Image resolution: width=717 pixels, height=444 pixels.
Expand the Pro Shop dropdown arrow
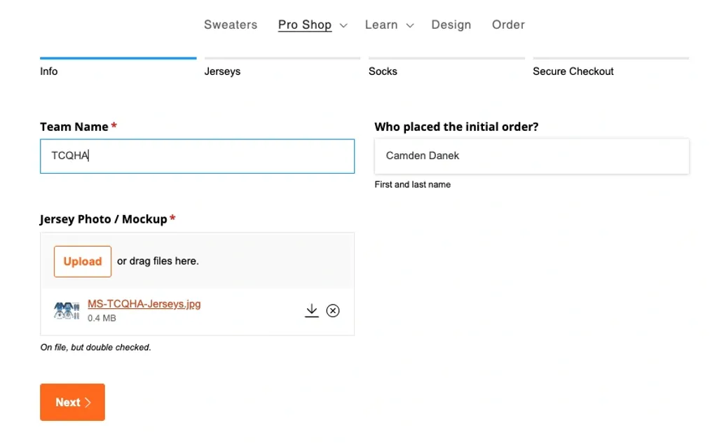point(343,25)
